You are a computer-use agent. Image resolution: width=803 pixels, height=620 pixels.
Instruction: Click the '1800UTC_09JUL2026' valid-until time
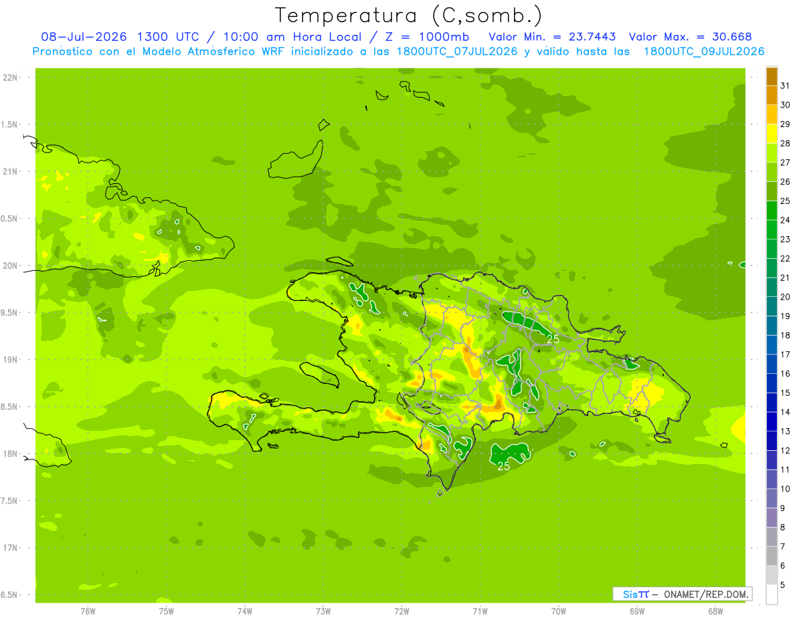point(704,51)
